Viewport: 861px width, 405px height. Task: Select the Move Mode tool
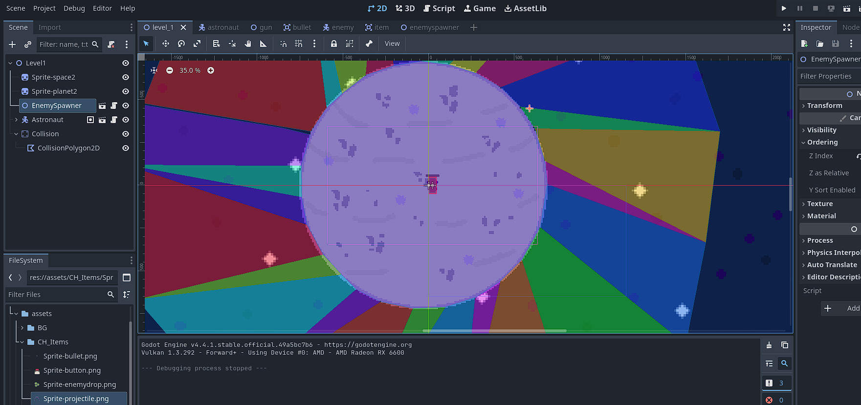[166, 43]
